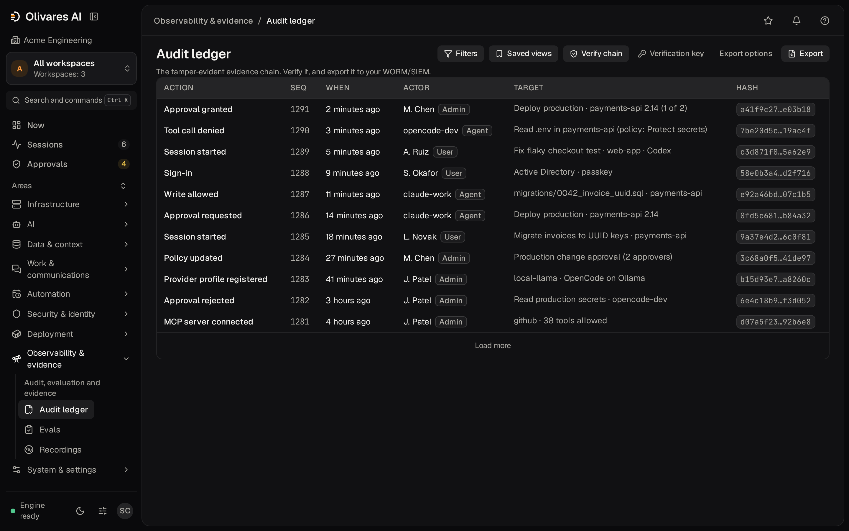Screen dimensions: 849x531
Task: Select Audit ledger sidebar item
Action: (56, 409)
